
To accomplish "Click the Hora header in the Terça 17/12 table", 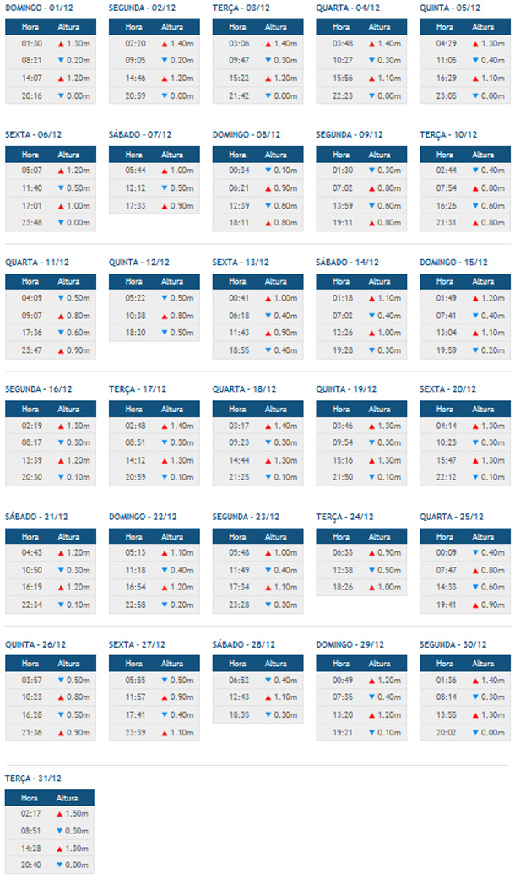I will pos(135,410).
